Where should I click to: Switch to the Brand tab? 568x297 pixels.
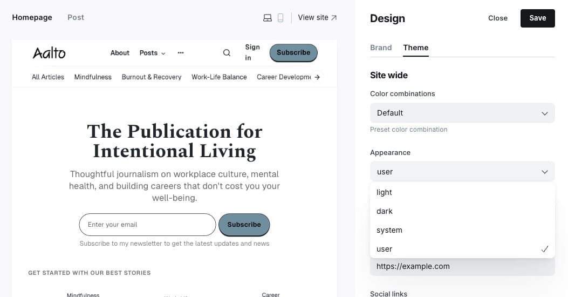(381, 48)
